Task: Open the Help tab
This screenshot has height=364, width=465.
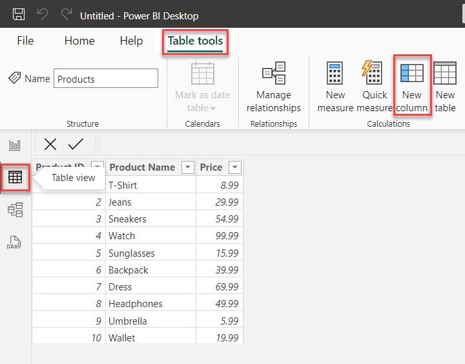Action: 131,41
